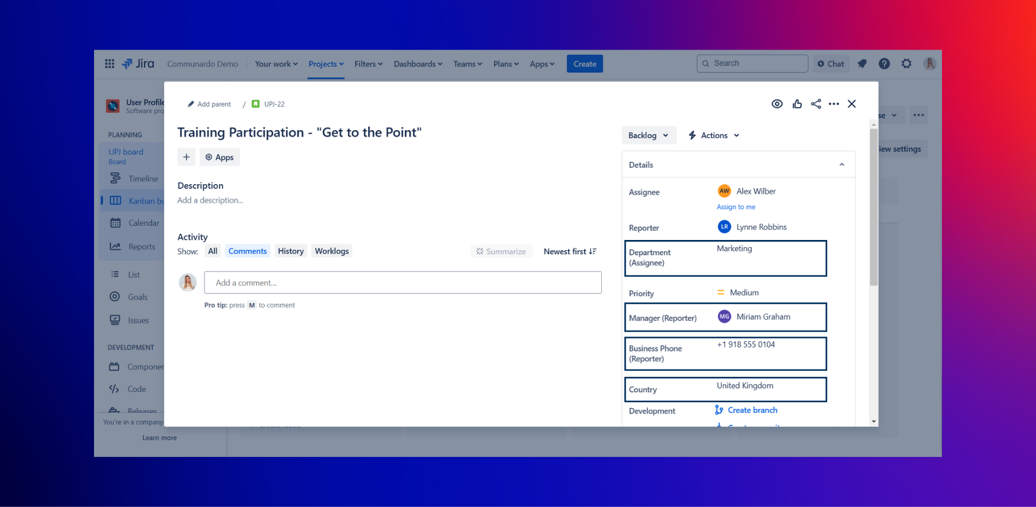Click Assign to me link

[x=736, y=207]
